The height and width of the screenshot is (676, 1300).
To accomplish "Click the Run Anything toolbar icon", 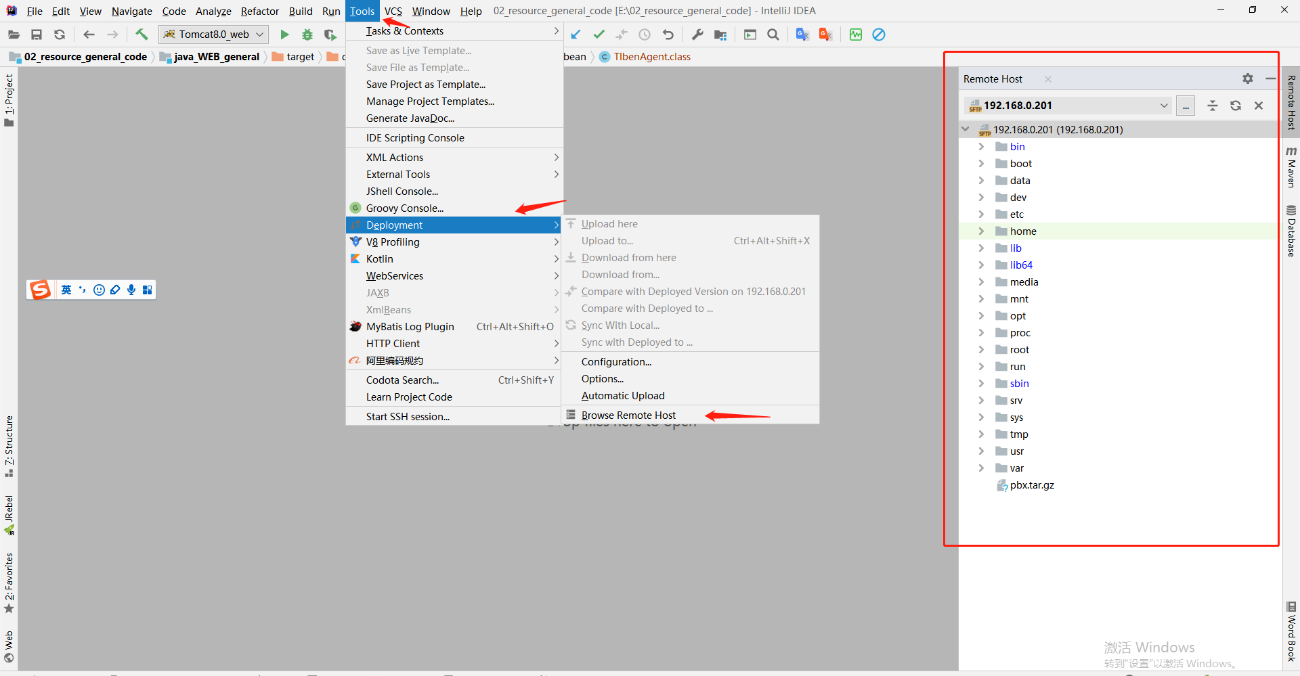I will (x=750, y=35).
